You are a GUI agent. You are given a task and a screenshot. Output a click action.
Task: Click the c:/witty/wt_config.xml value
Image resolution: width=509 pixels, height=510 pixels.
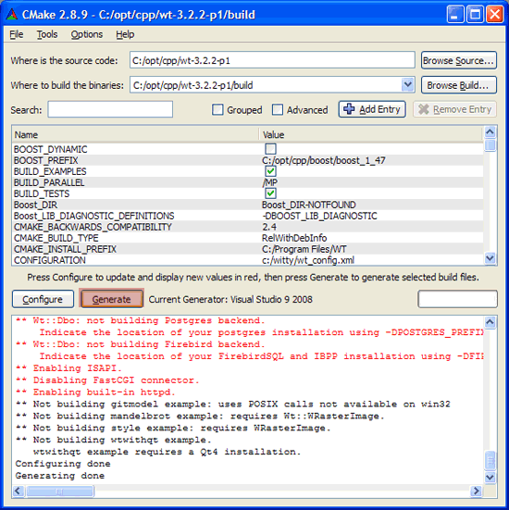[308, 260]
